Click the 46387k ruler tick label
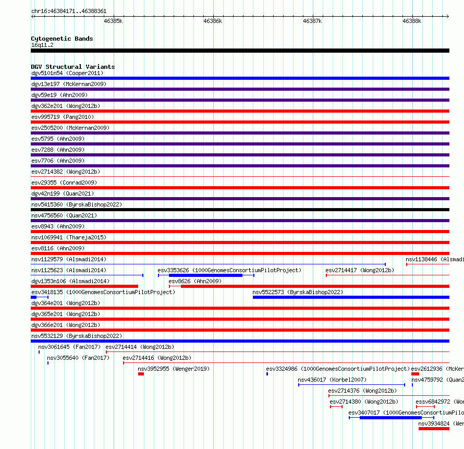 [312, 21]
